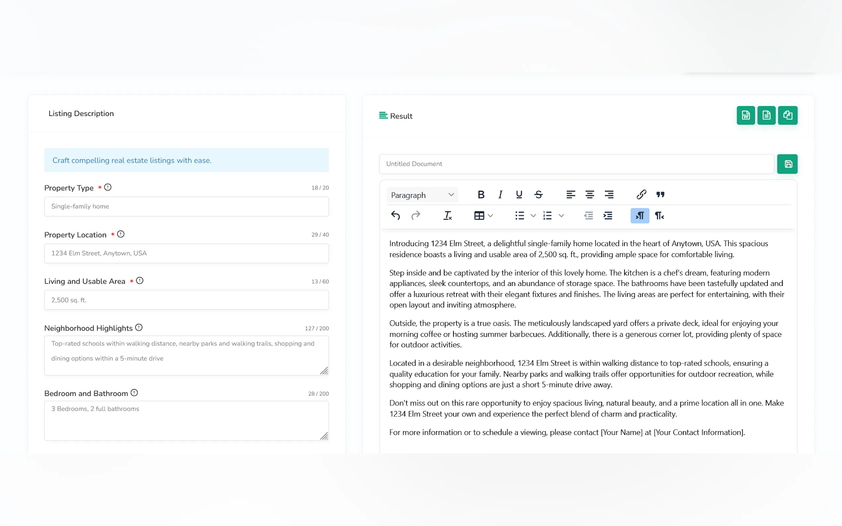Expand the table insert dropdown
This screenshot has height=526, width=842.
[490, 216]
